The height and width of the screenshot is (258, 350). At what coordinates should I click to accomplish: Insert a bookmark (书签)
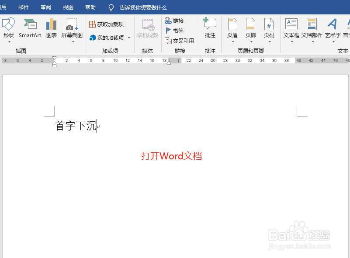point(174,31)
